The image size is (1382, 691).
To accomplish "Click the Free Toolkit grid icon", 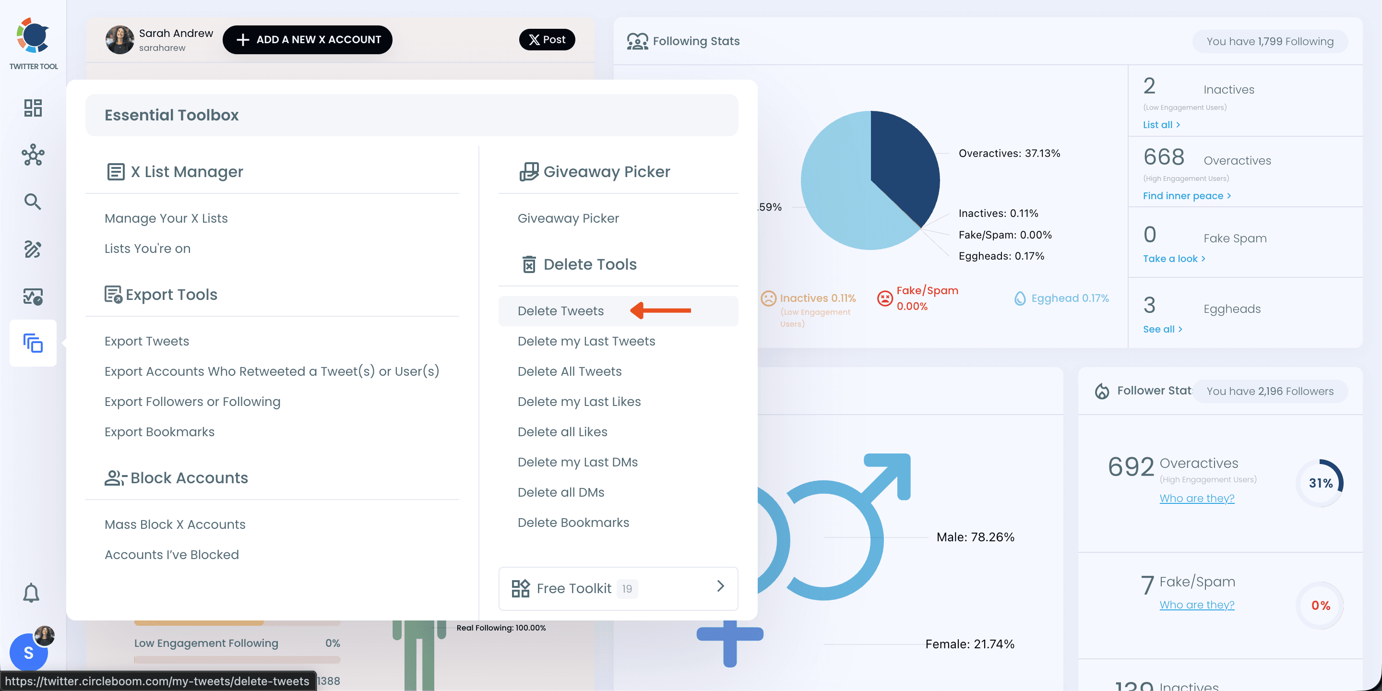I will coord(520,588).
